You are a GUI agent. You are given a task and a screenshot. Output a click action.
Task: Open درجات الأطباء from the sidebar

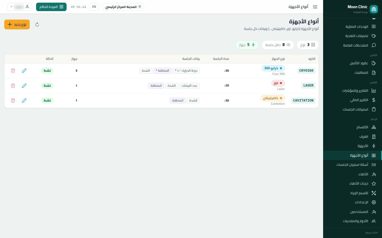pos(353,184)
